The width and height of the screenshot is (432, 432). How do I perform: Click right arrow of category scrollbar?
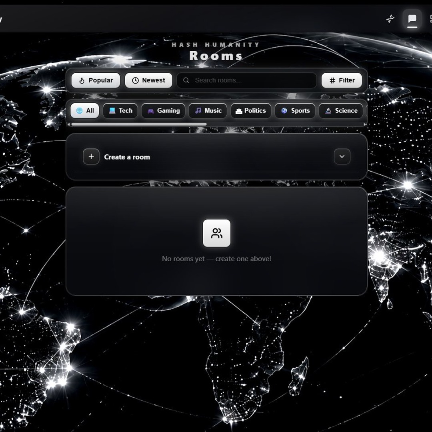pos(365,124)
